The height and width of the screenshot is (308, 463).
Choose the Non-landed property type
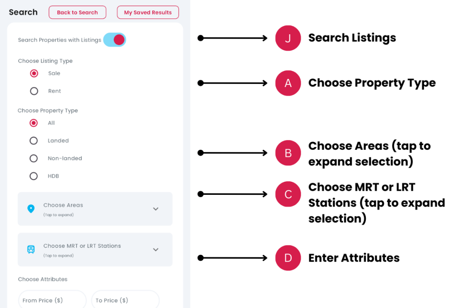coord(33,158)
